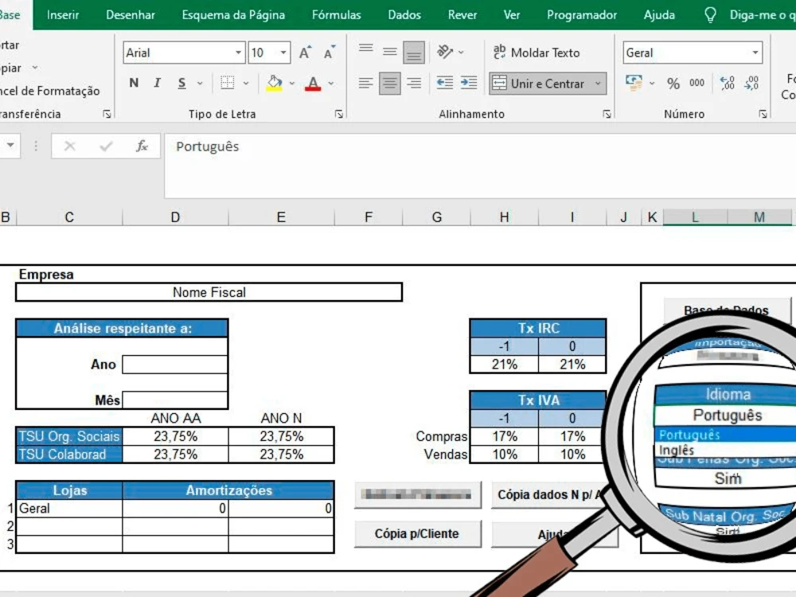The height and width of the screenshot is (597, 796).
Task: Increase indent
Action: click(x=469, y=83)
